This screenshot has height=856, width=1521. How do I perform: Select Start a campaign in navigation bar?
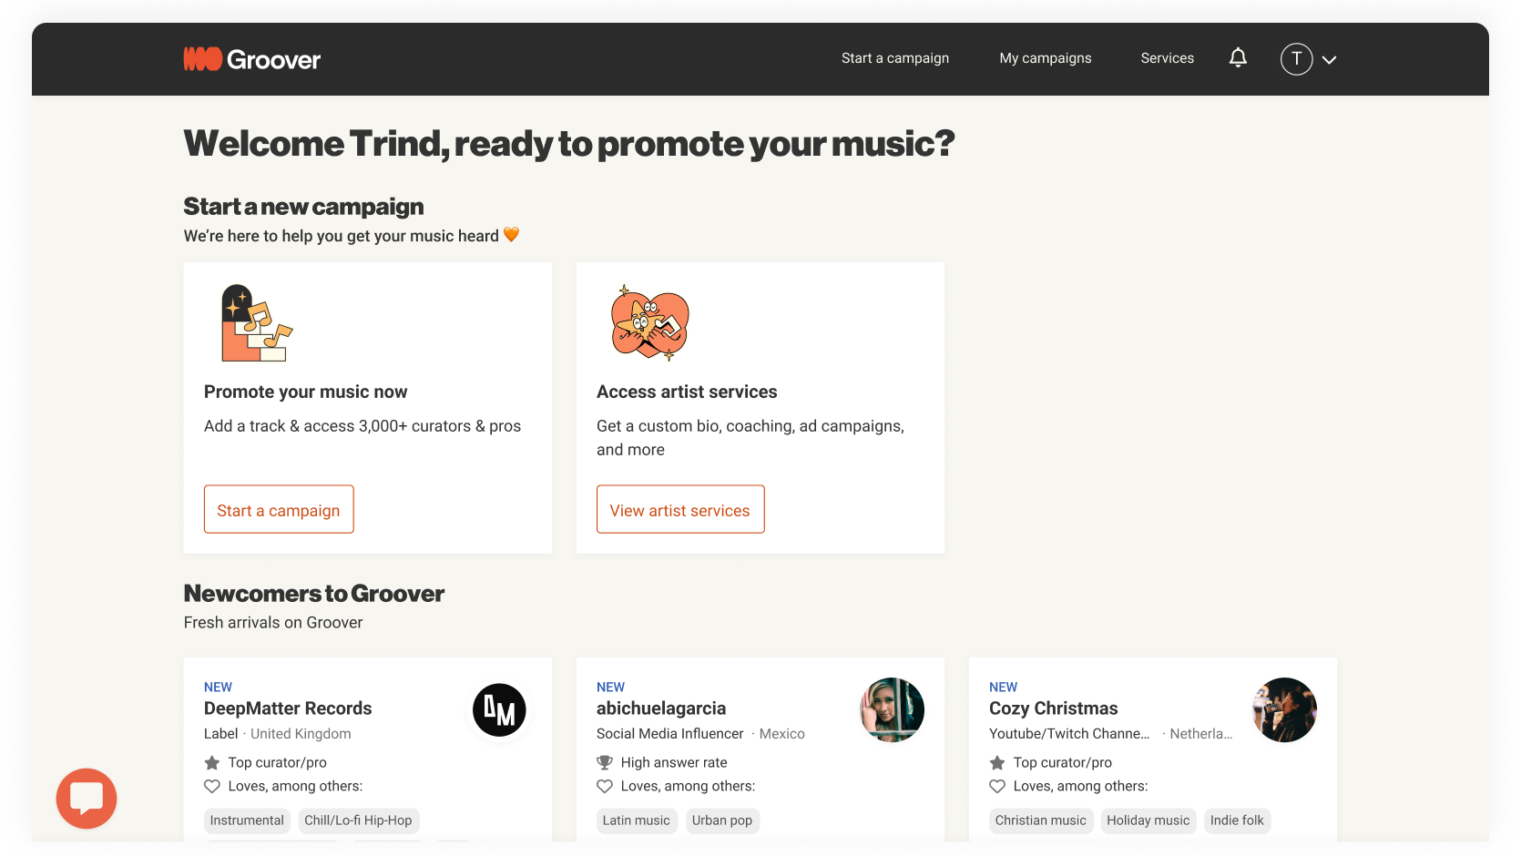pos(894,57)
